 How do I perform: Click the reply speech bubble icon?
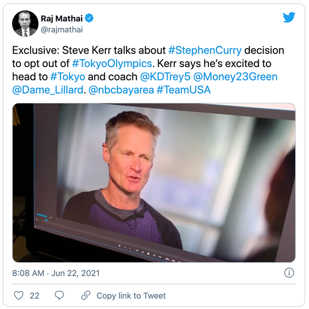pyautogui.click(x=59, y=295)
